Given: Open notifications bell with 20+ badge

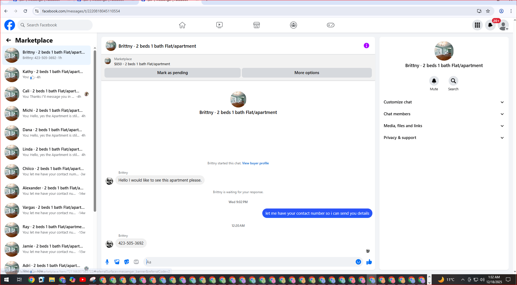Looking at the screenshot, I should click(x=490, y=25).
